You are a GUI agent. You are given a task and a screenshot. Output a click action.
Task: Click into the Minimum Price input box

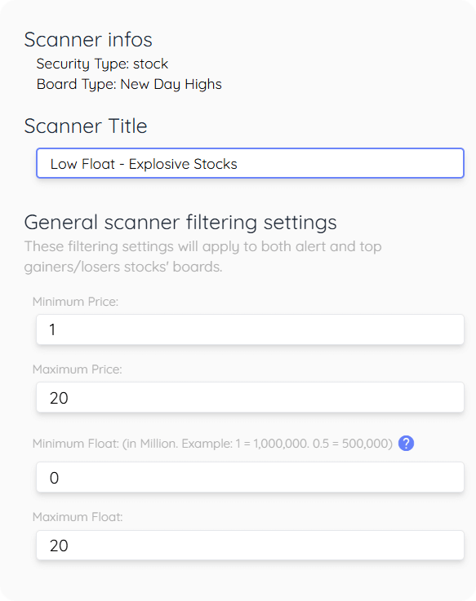tap(250, 329)
